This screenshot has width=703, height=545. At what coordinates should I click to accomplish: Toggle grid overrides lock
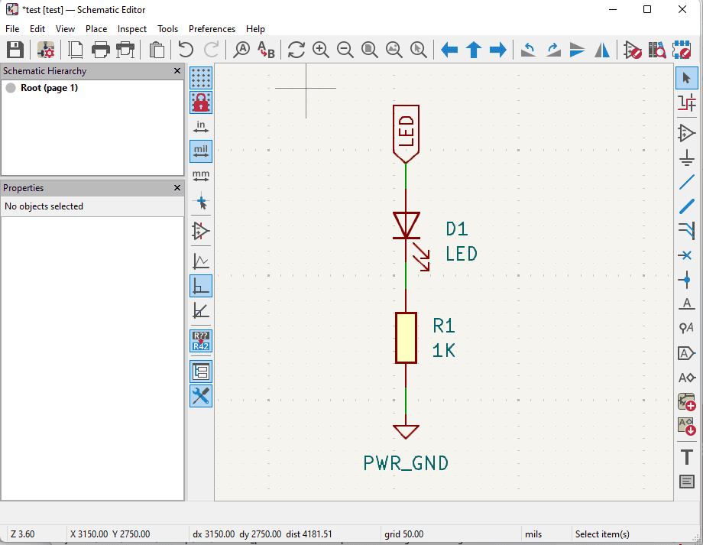(201, 102)
